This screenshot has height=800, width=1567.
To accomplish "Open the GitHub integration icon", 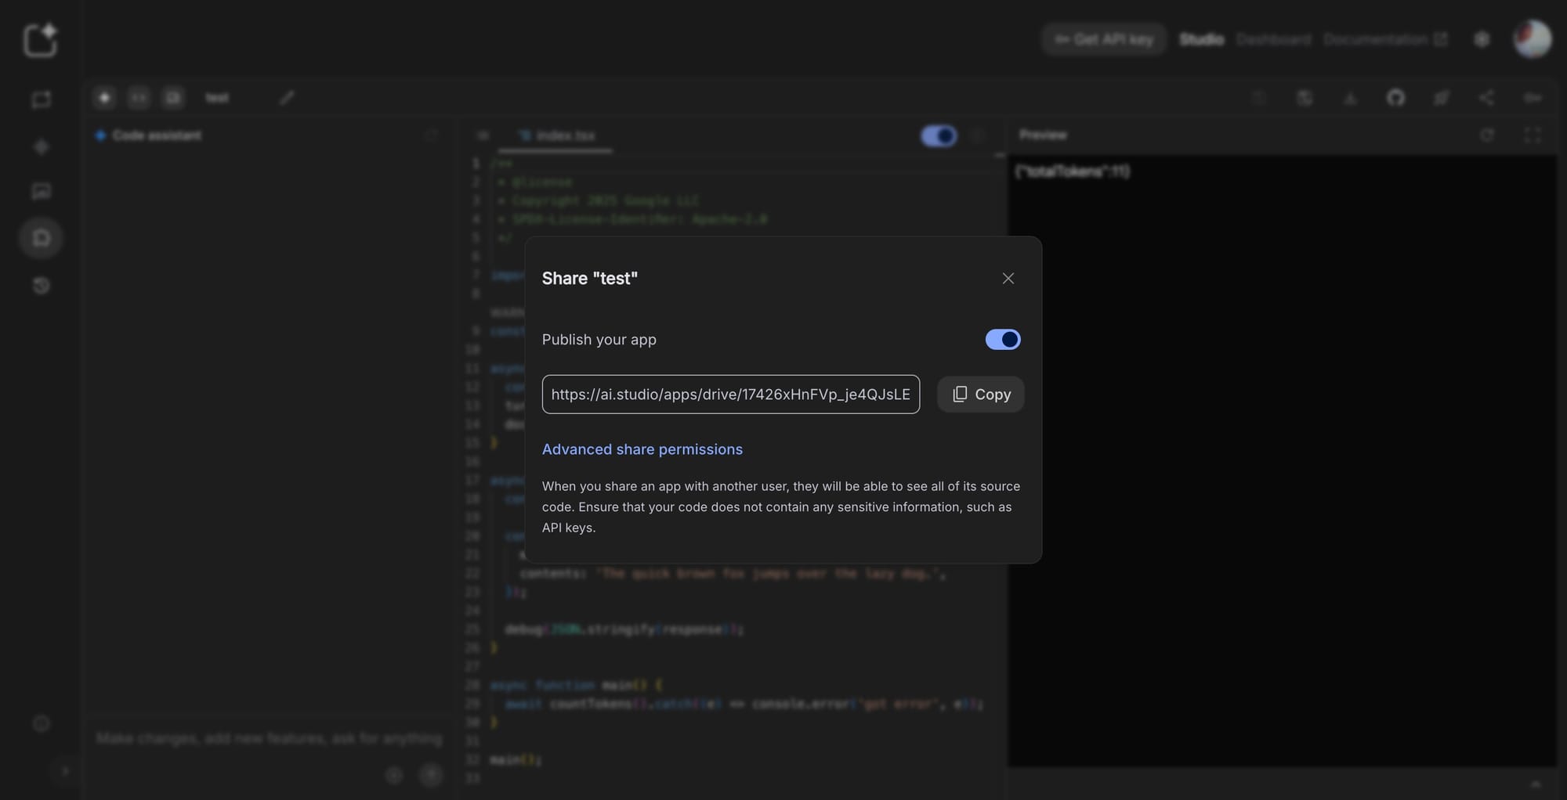I will [x=1397, y=98].
